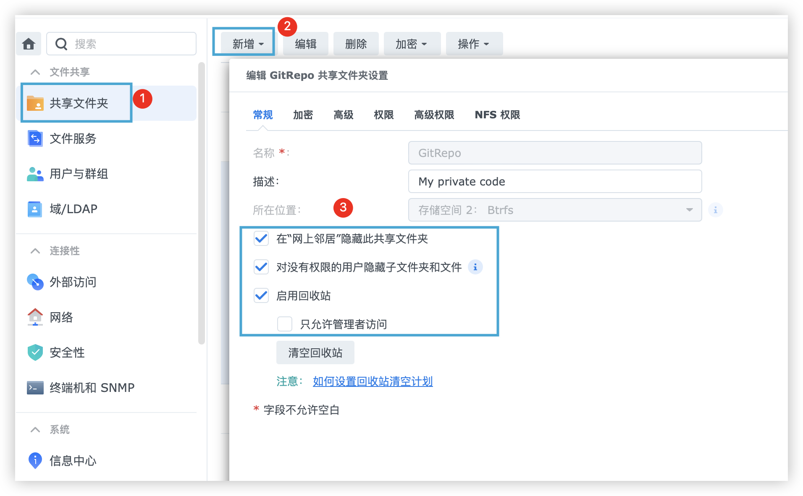This screenshot has width=803, height=496.
Task: Open the Create (新增) dropdown button
Action: [248, 44]
